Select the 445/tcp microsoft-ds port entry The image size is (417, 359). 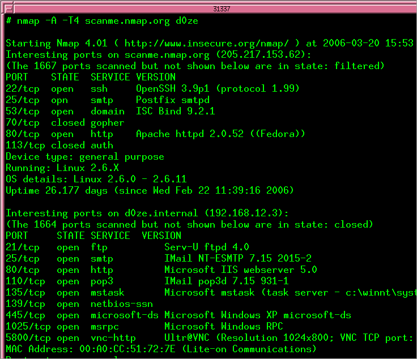[x=82, y=315]
